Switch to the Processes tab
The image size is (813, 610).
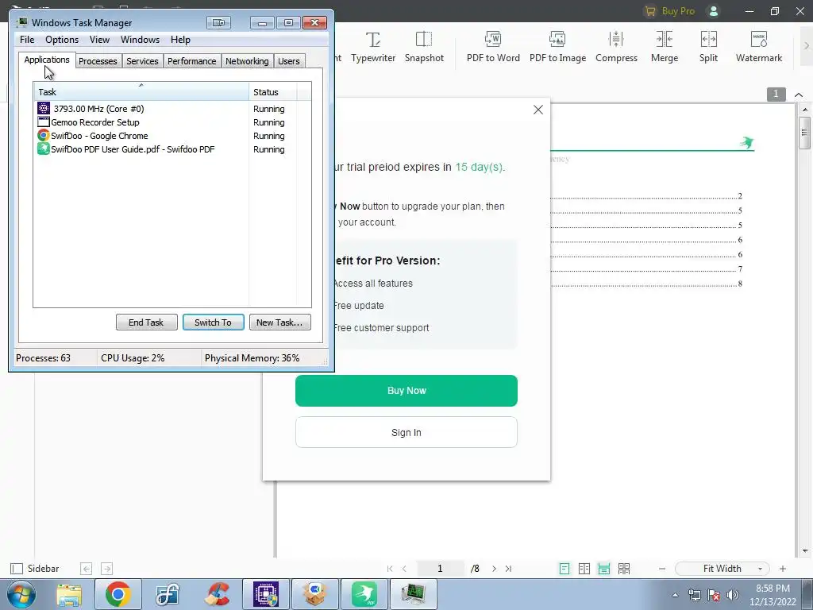point(98,61)
